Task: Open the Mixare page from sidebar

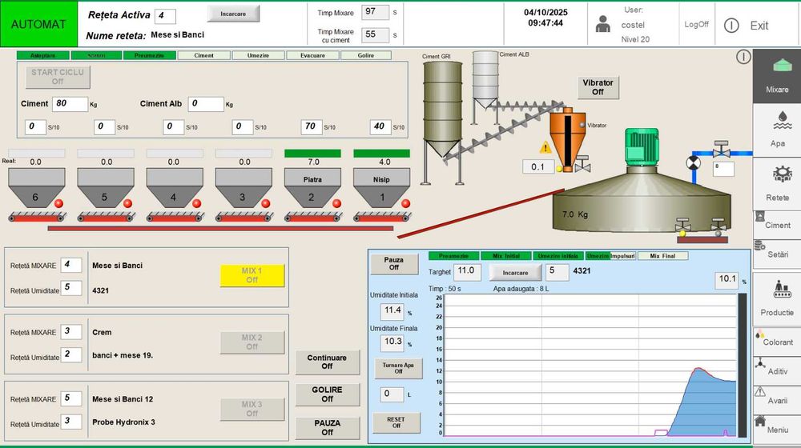Action: coord(776,76)
